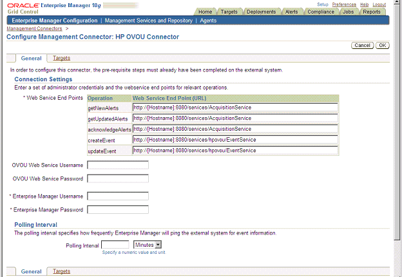402x277 pixels.
Task: Focus the OVOU Web Service Username field
Action: pos(118,165)
